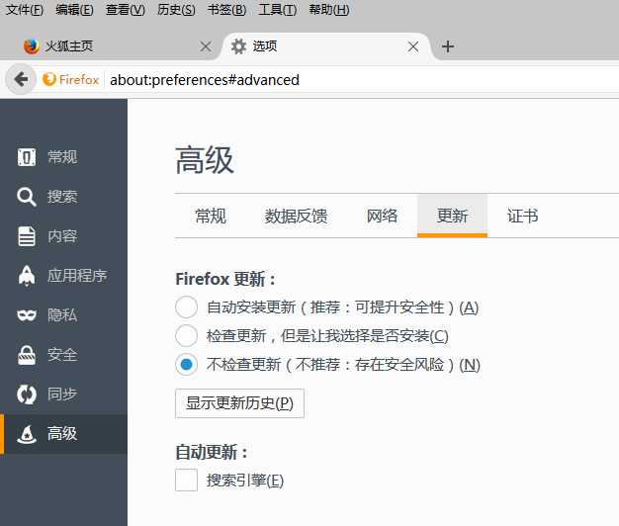Click the Content (内容) document sidebar icon
The image size is (619, 526).
tap(27, 236)
